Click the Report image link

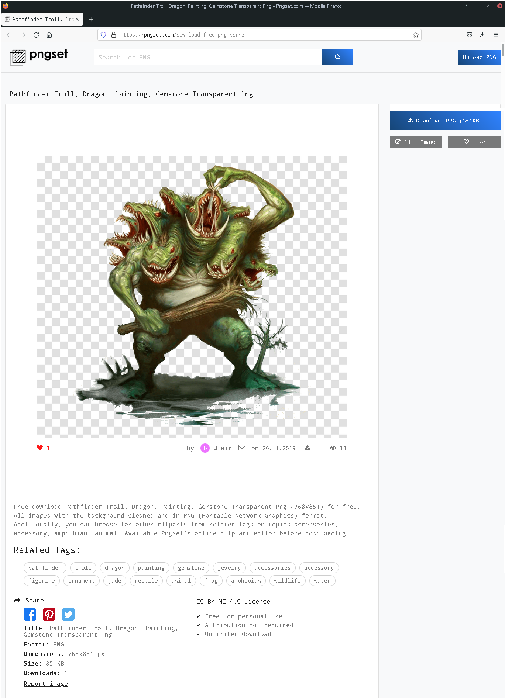(46, 684)
